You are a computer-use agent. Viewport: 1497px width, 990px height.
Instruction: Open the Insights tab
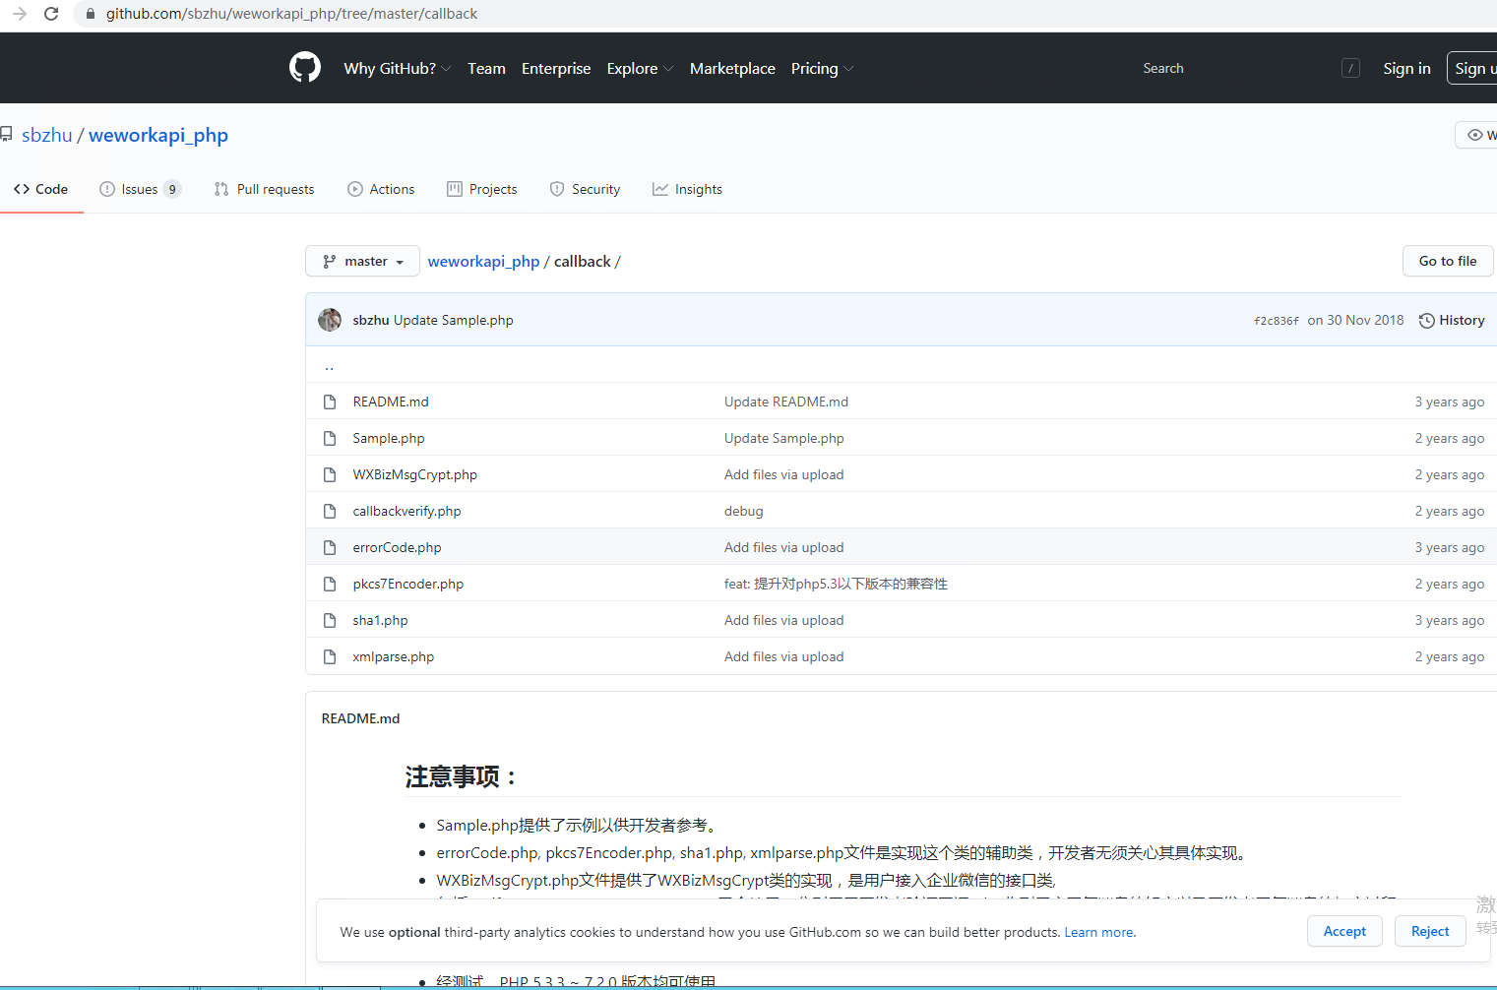tap(687, 189)
